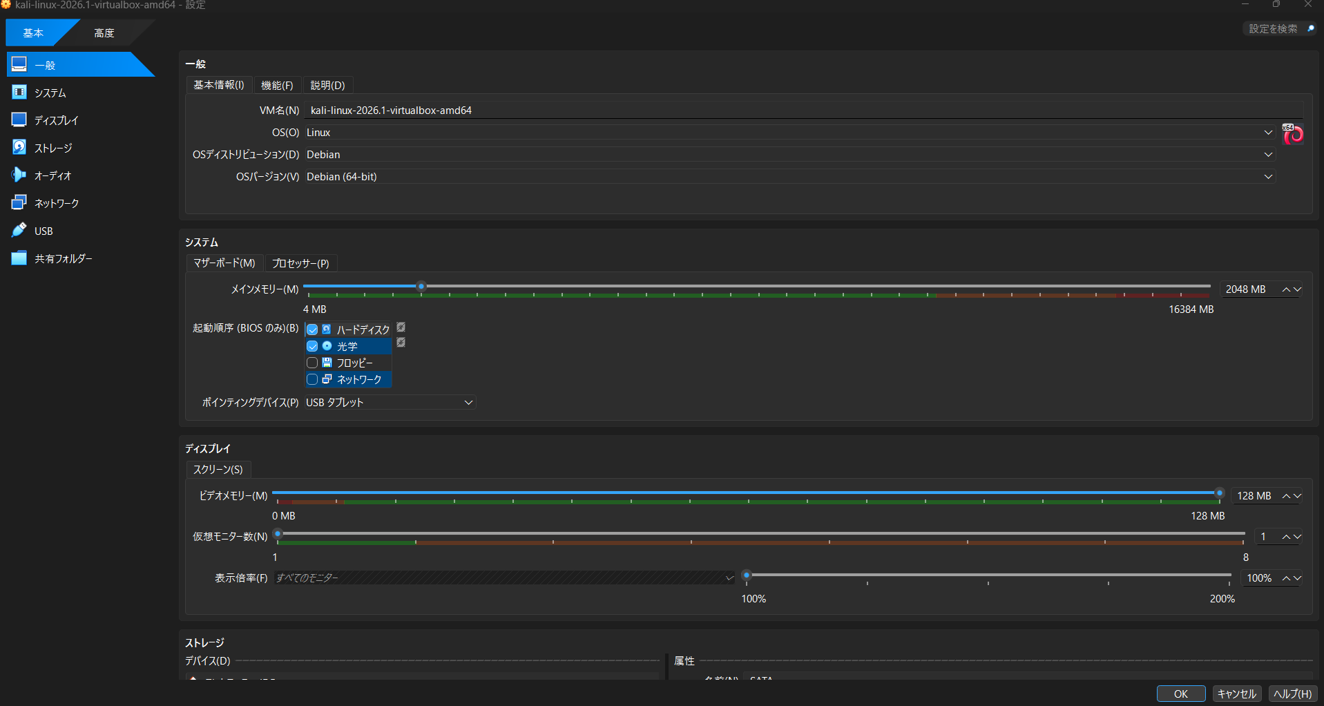Open the ネットワーク section icon in sidebar
The height and width of the screenshot is (706, 1324).
[19, 202]
